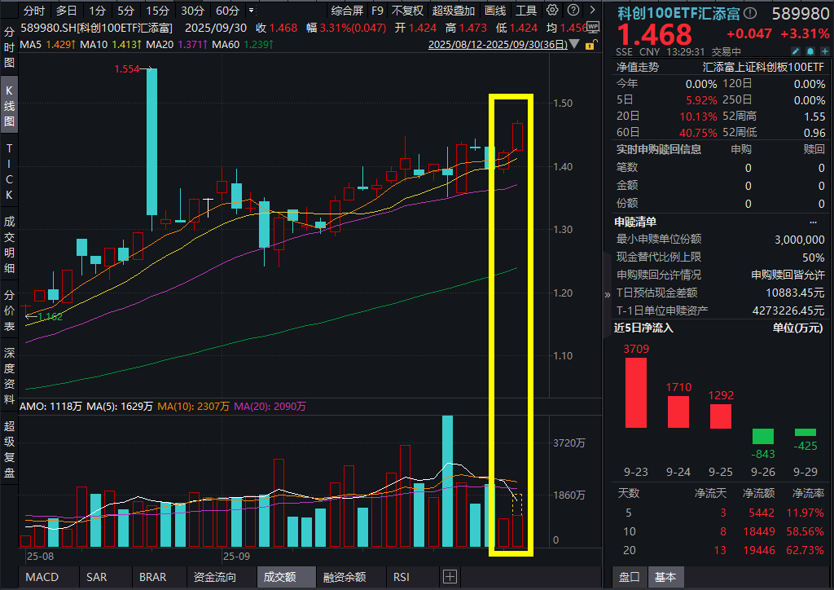Click the info icon beside 科创100ETF汇添富
834x590 pixels.
[x=750, y=13]
